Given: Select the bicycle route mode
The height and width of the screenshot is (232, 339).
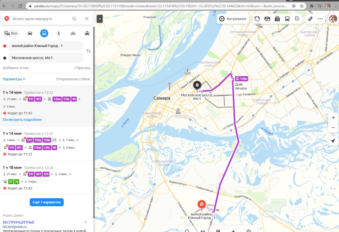Looking at the screenshot, I should point(73,33).
